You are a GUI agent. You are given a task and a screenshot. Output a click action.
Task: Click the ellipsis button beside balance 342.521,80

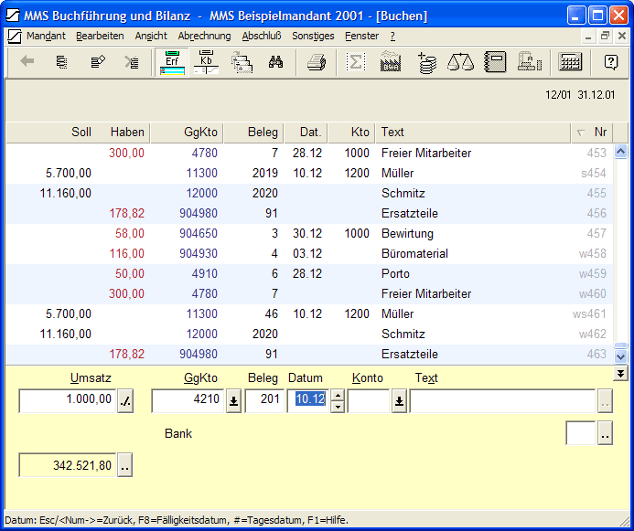125,465
